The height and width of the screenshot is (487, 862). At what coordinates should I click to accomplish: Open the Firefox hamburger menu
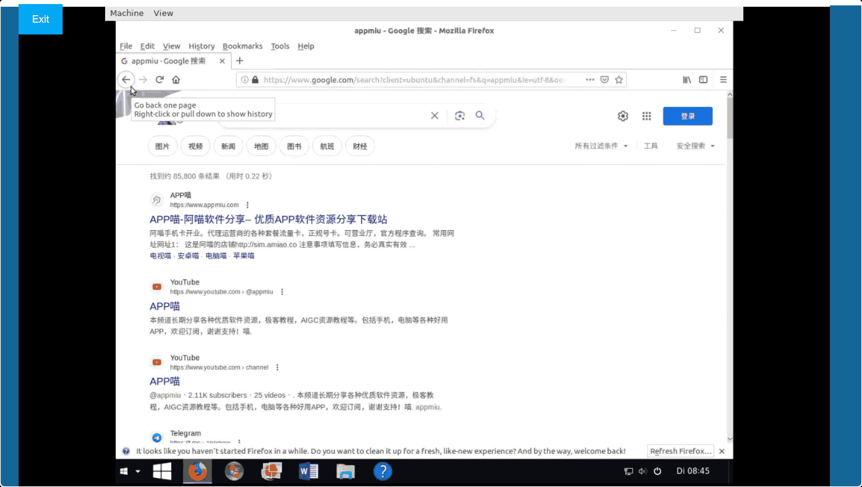[723, 80]
